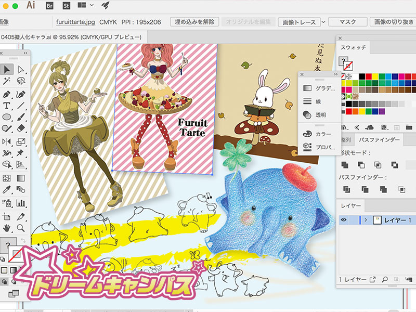Open Show Swatch Kinds menu
This screenshot has width=416, height=312.
click(384, 127)
